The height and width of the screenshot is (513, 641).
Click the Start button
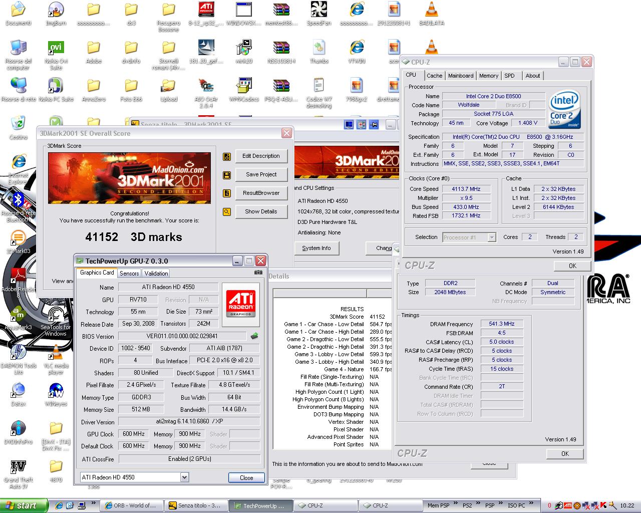pos(25,505)
